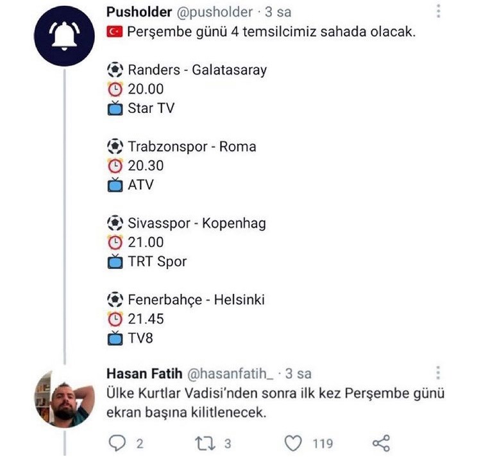Share Hasan Fatih's reply via share icon

point(381,443)
